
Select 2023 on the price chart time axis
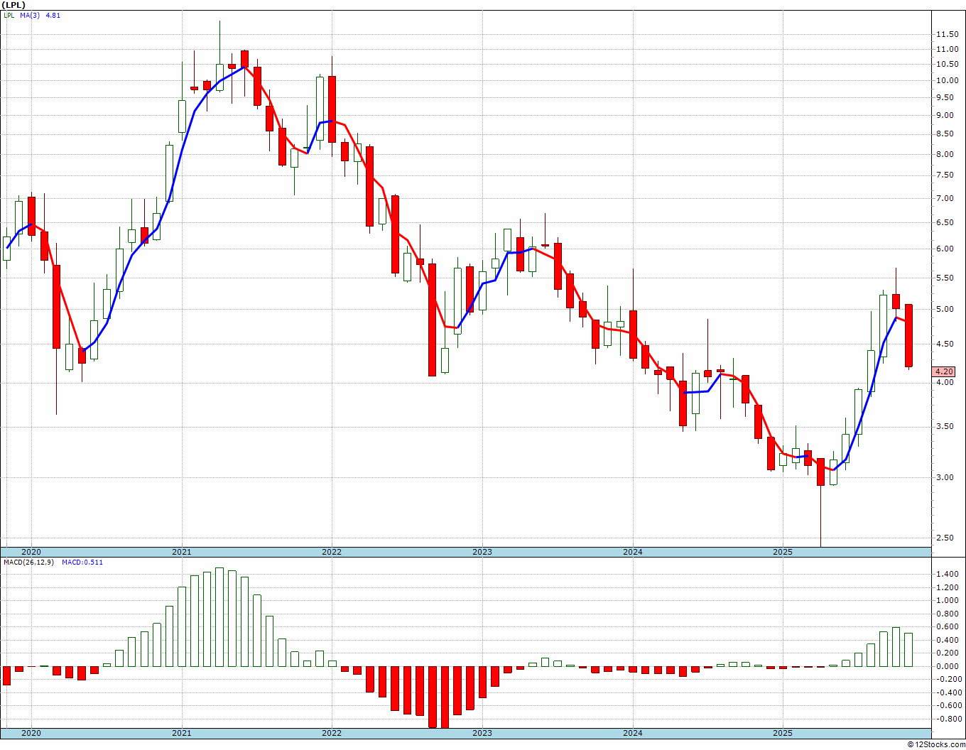click(482, 552)
